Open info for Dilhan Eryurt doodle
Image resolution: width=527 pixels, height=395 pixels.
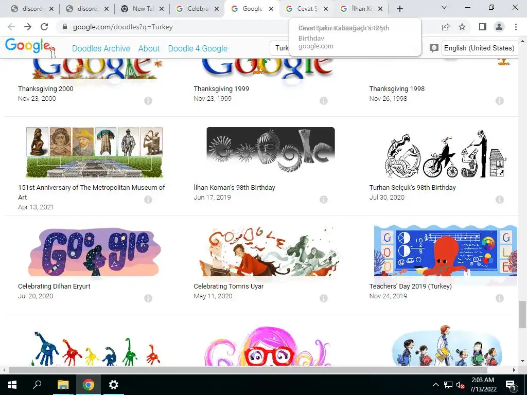pos(148,298)
